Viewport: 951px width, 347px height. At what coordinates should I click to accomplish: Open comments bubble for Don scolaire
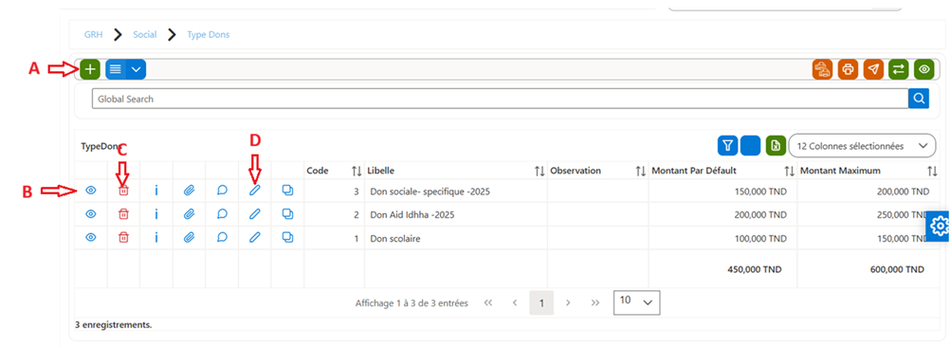tap(222, 238)
